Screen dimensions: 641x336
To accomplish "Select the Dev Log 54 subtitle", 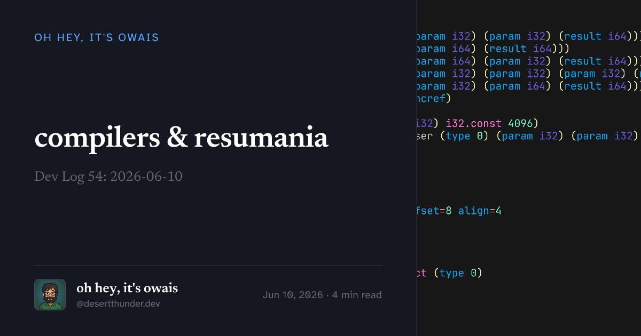I will tap(108, 177).
